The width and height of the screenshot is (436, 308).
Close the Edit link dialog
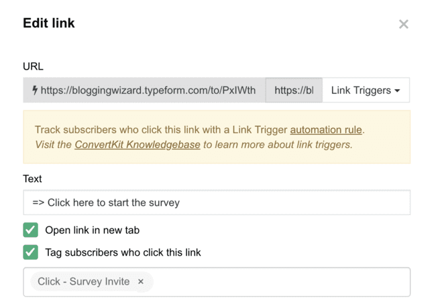click(x=403, y=24)
